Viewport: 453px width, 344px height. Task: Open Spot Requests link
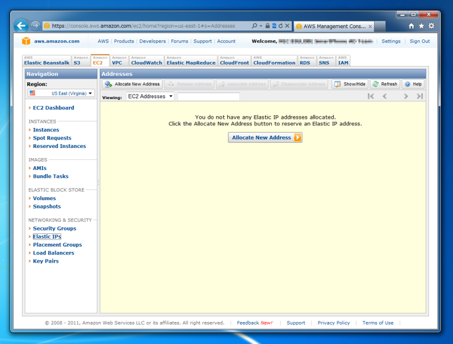[52, 138]
